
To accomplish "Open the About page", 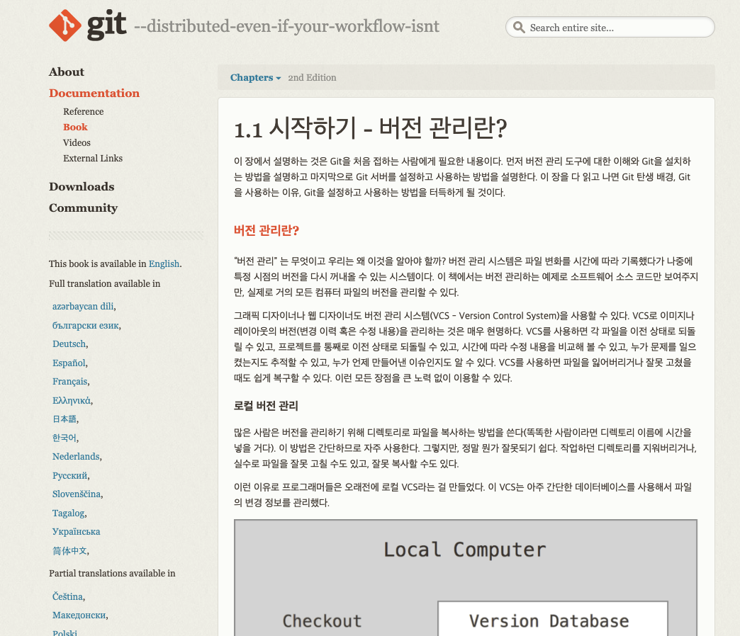I will click(x=67, y=72).
